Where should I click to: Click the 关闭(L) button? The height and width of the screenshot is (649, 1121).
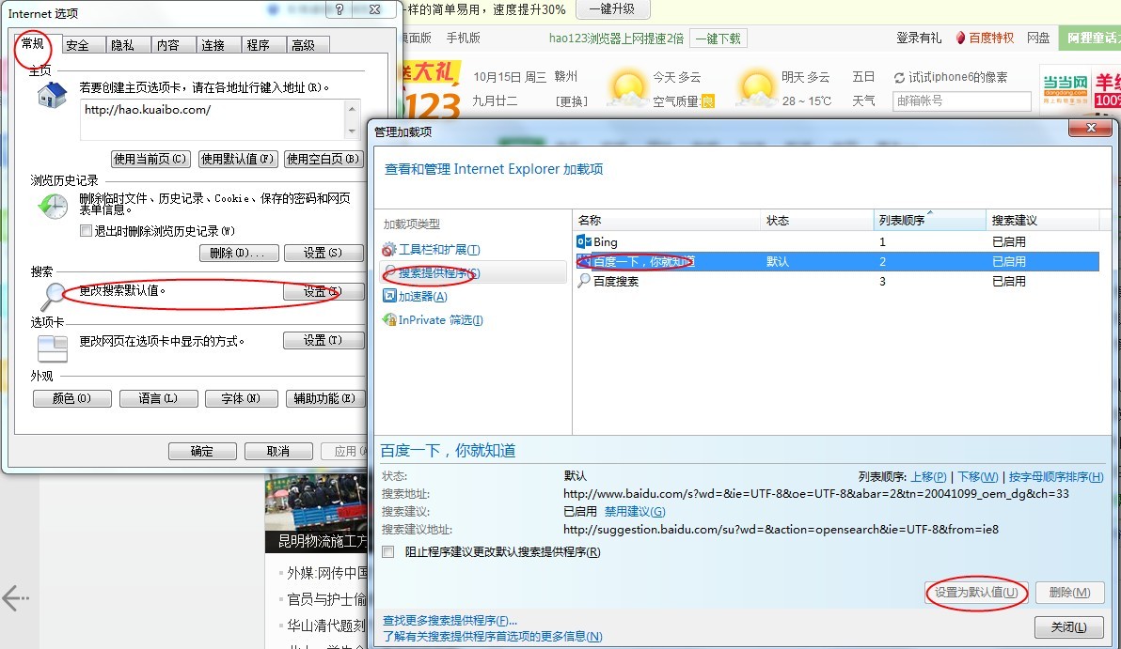[x=1069, y=626]
